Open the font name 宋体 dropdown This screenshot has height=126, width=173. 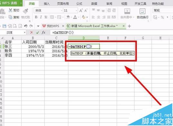(x=62, y=11)
